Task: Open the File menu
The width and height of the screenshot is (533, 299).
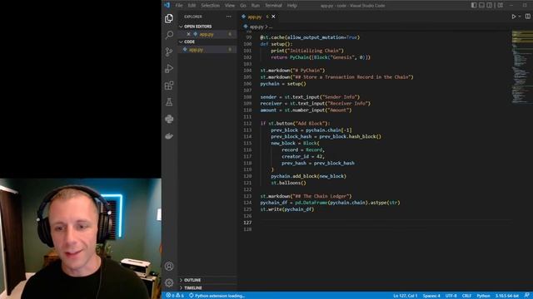Action: [x=179, y=6]
